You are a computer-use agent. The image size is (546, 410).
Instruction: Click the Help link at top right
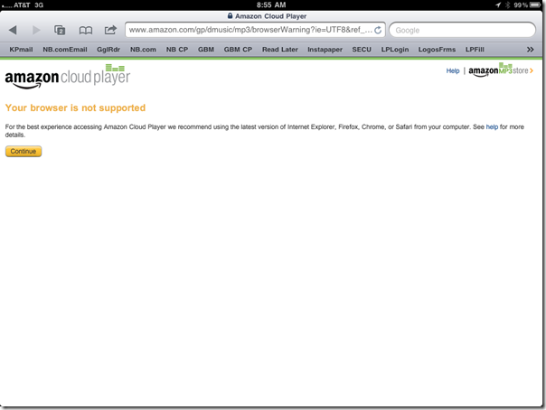tap(453, 71)
